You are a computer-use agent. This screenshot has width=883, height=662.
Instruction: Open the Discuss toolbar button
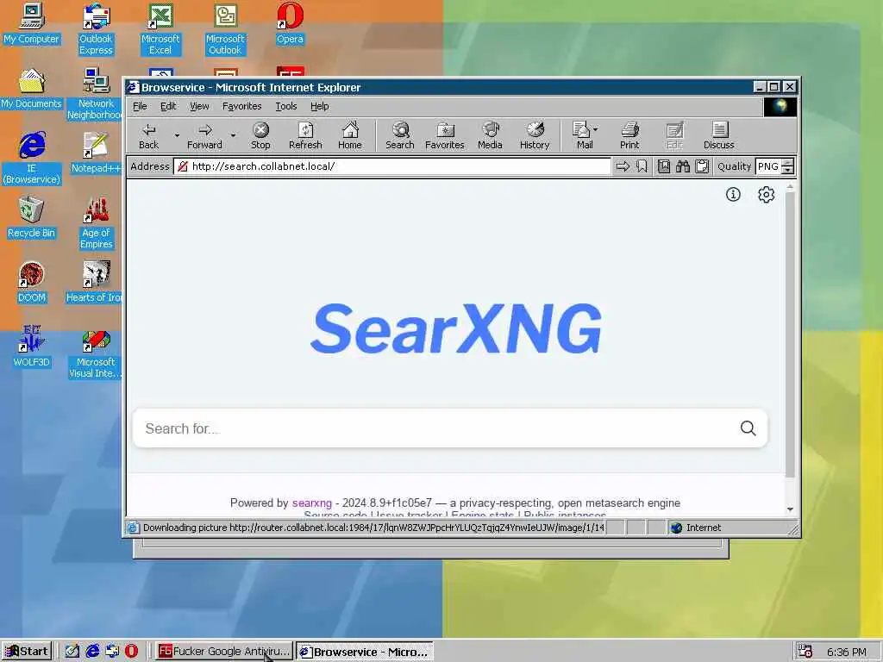coord(719,135)
